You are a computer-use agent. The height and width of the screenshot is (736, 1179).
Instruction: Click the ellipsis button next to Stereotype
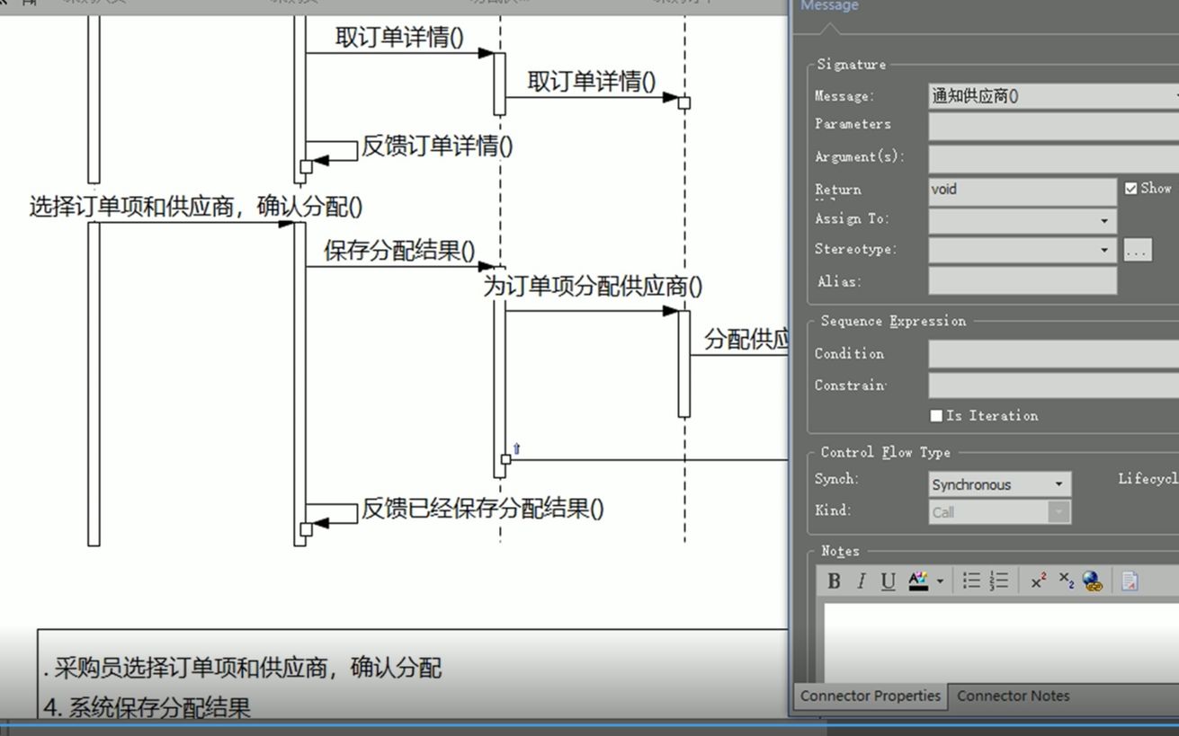click(1138, 251)
